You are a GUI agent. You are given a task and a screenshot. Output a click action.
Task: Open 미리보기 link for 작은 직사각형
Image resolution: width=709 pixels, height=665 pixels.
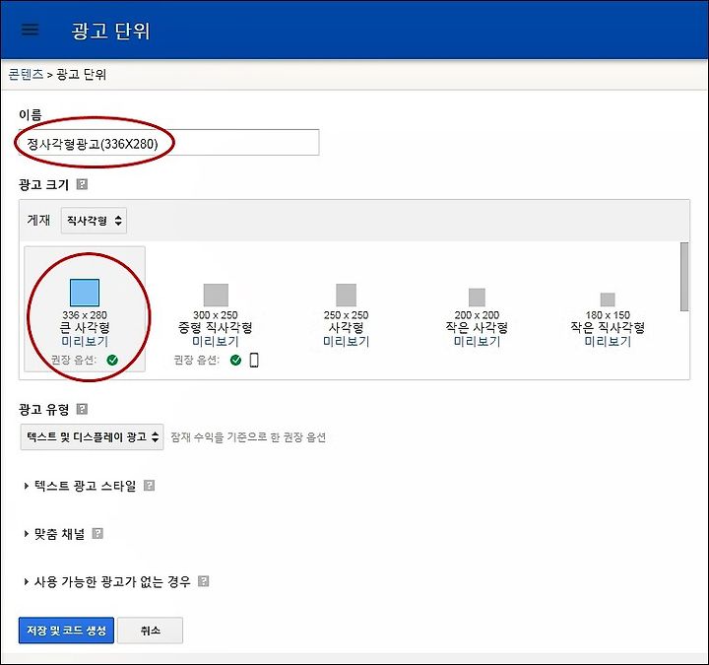[608, 342]
